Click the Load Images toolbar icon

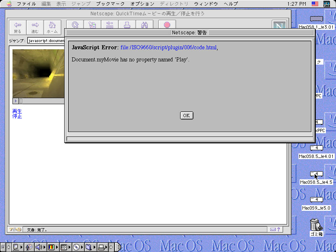coord(92,25)
